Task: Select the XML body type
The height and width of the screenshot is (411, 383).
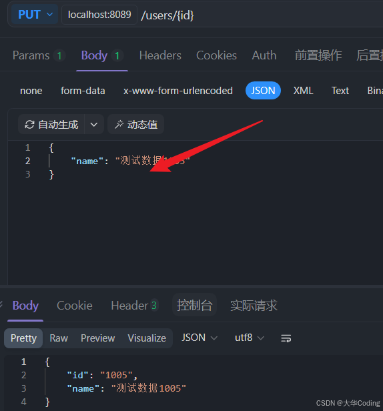Action: pos(303,91)
